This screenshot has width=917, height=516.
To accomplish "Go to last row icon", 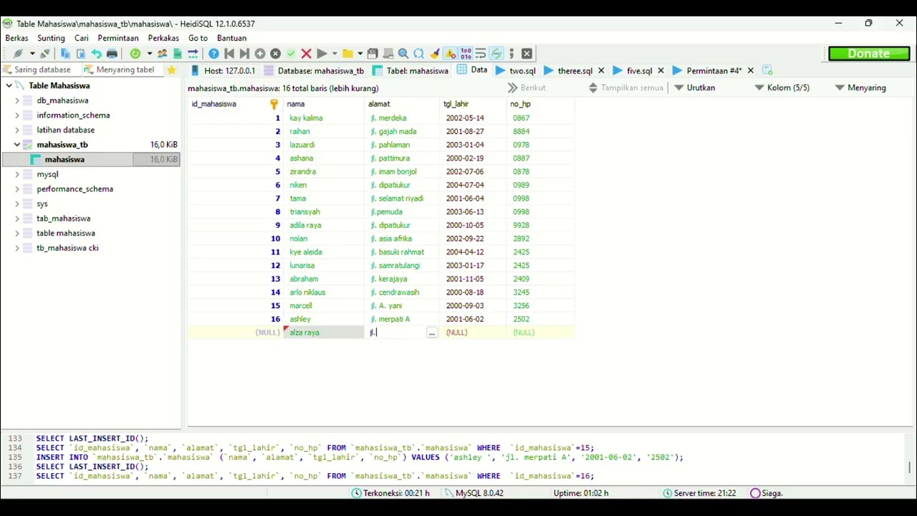I will click(244, 54).
